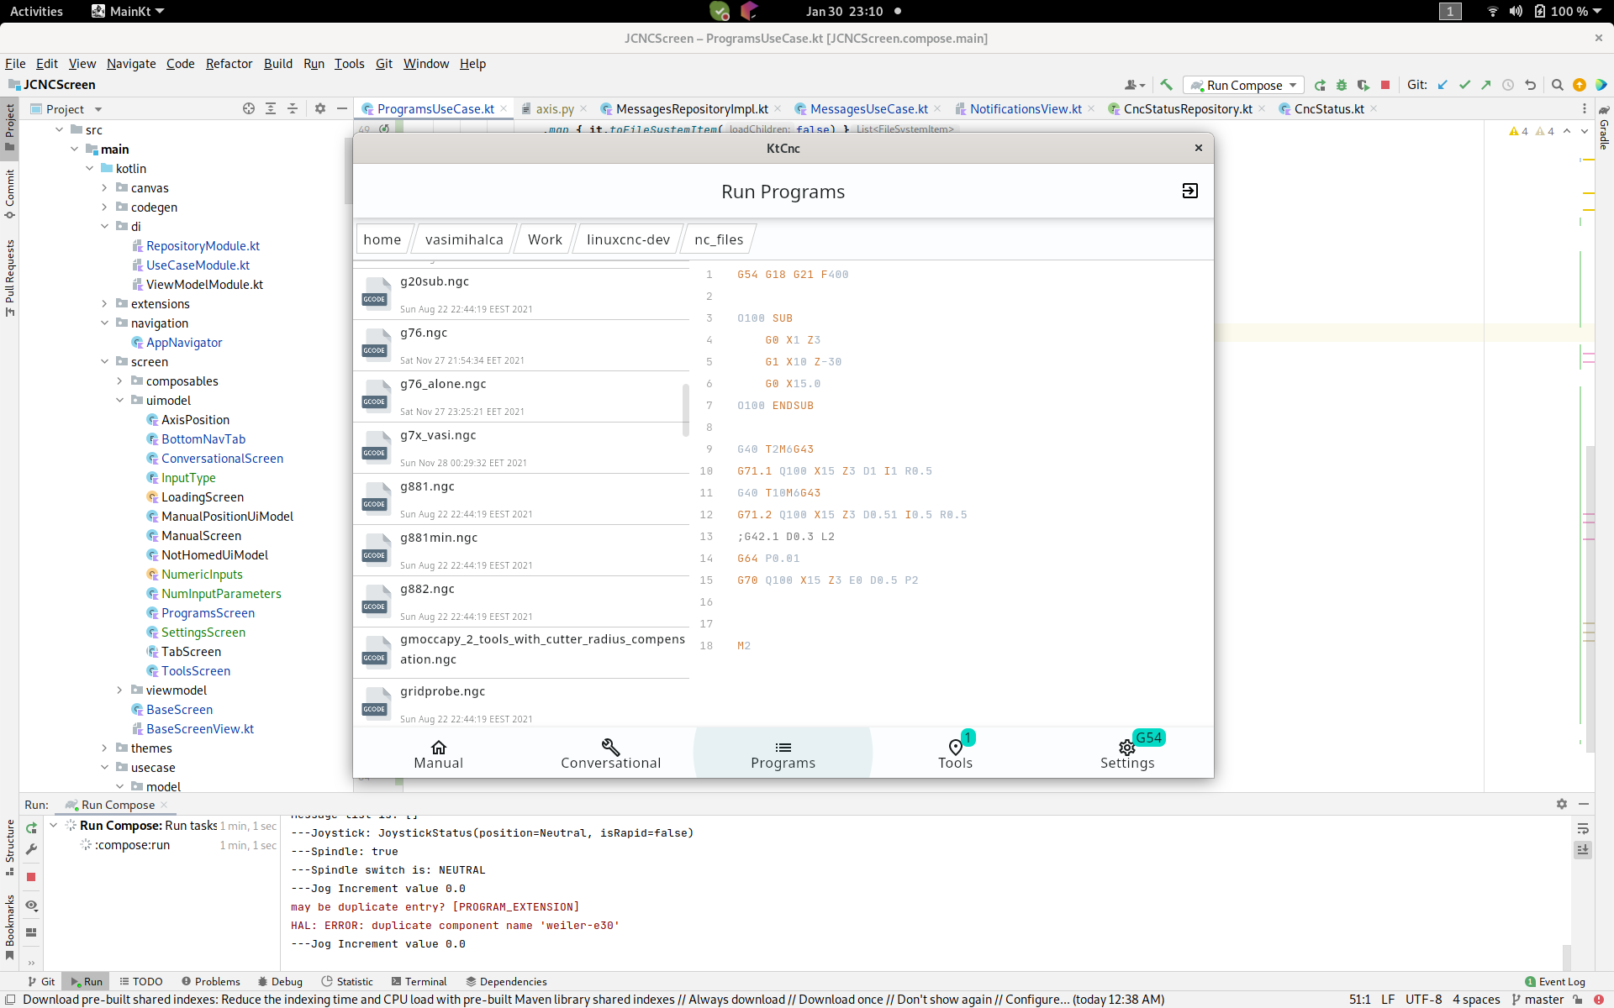This screenshot has width=1614, height=1008.
Task: Collapse the di folder
Action: coord(104,226)
